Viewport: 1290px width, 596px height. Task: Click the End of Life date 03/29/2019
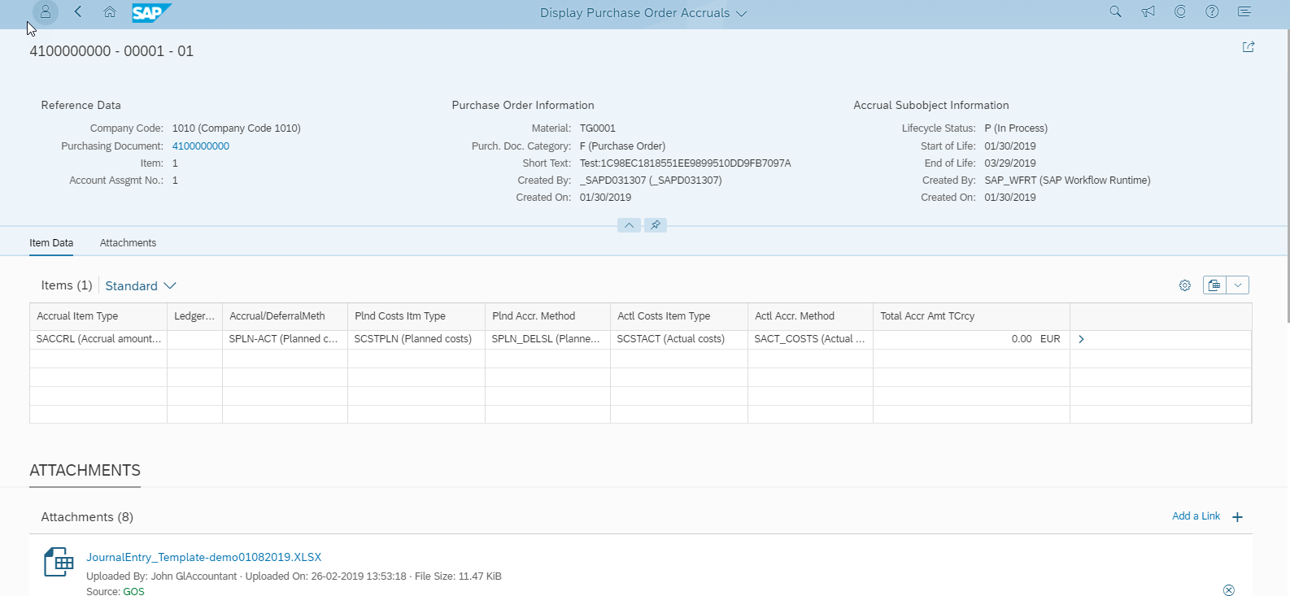point(1010,163)
